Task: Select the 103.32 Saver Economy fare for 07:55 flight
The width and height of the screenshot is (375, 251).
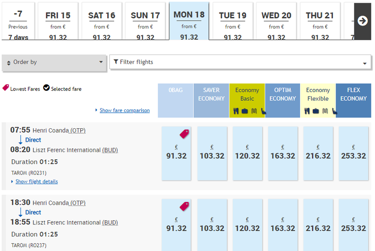Action: [x=212, y=153]
